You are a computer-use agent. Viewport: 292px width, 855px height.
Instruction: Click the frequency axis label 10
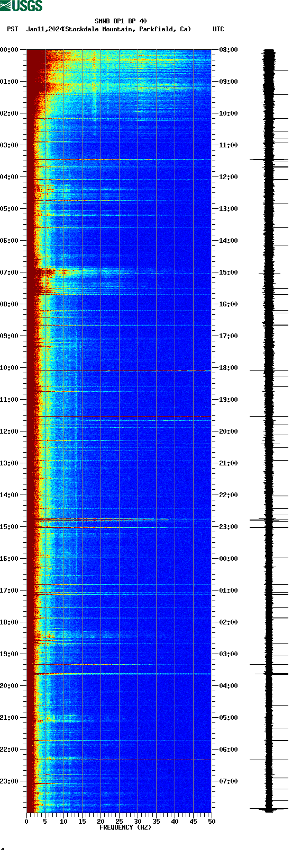(x=63, y=822)
